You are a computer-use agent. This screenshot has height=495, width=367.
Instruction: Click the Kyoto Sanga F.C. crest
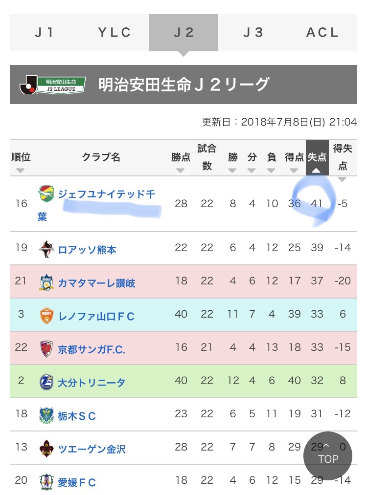click(46, 349)
